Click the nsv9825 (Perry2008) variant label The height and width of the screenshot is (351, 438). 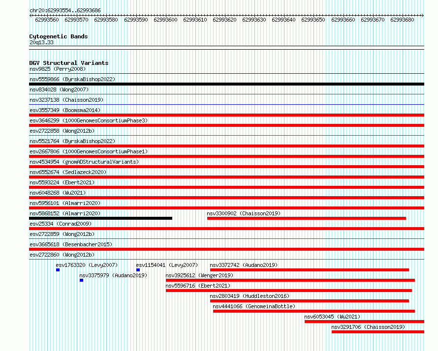(x=58, y=69)
